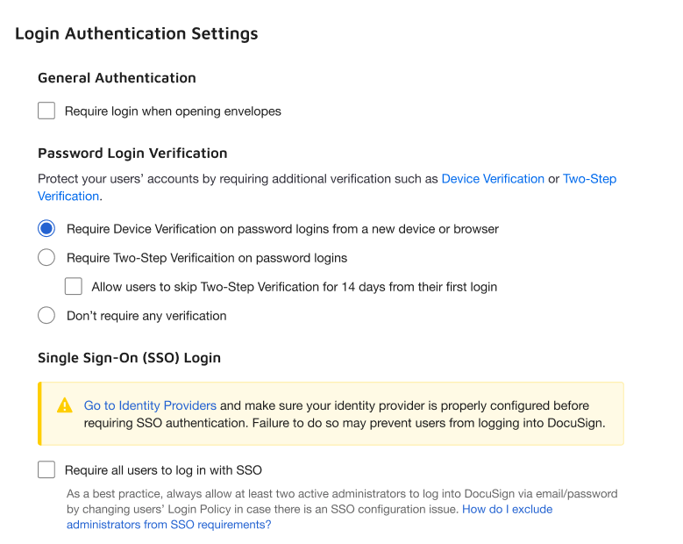This screenshot has width=683, height=544.
Task: Click 'Require login when opening envelopes' label text
Action: point(173,111)
